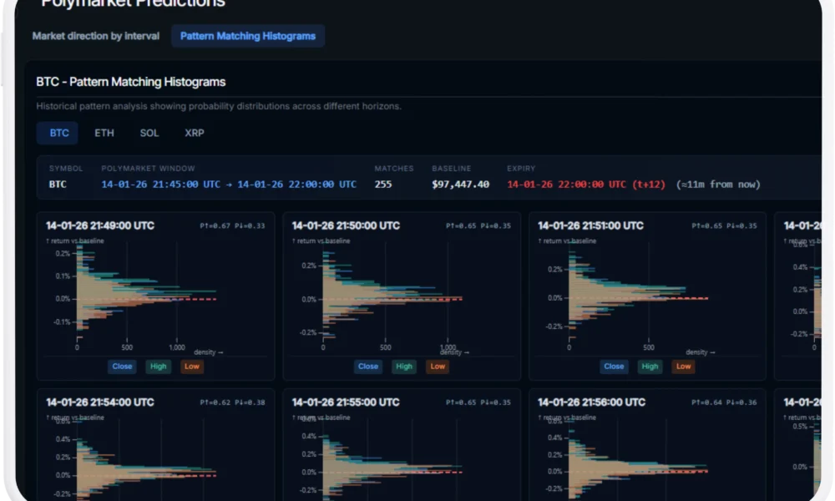Image resolution: width=835 pixels, height=501 pixels.
Task: Click the 21:50:00 histogram plot area
Action: [402, 296]
